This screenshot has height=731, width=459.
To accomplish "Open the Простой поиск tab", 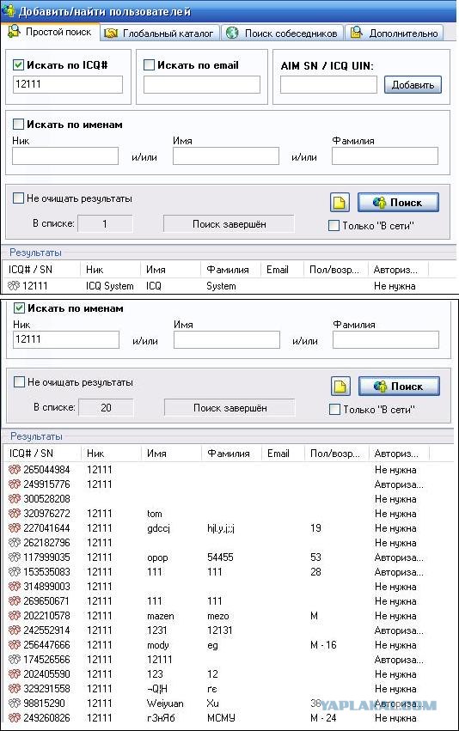I will (51, 32).
